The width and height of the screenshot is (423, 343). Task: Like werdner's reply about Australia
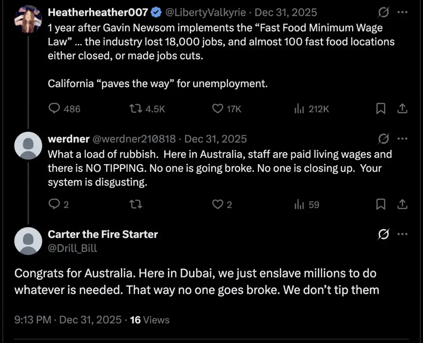coord(217,204)
